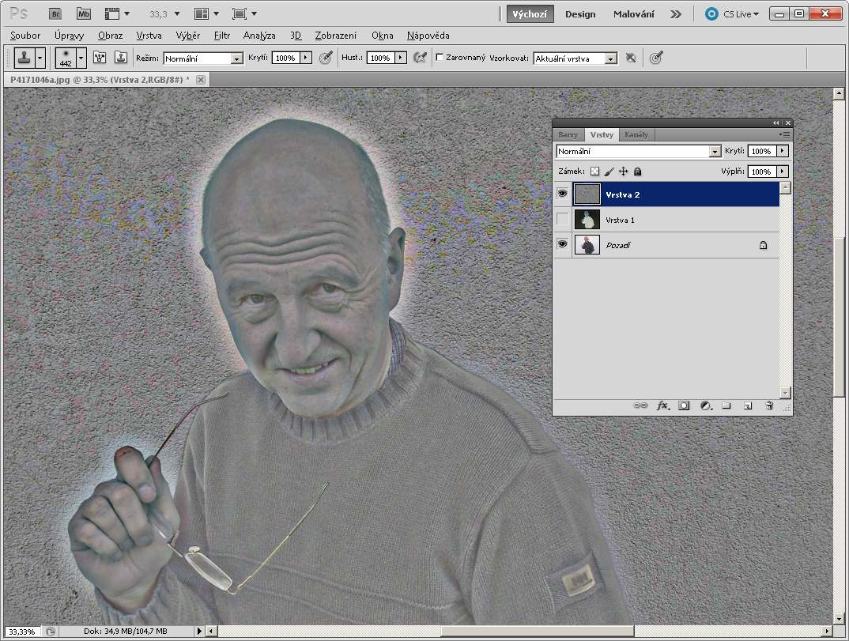Open the Filtr menu
This screenshot has width=849, height=641.
pyautogui.click(x=221, y=36)
